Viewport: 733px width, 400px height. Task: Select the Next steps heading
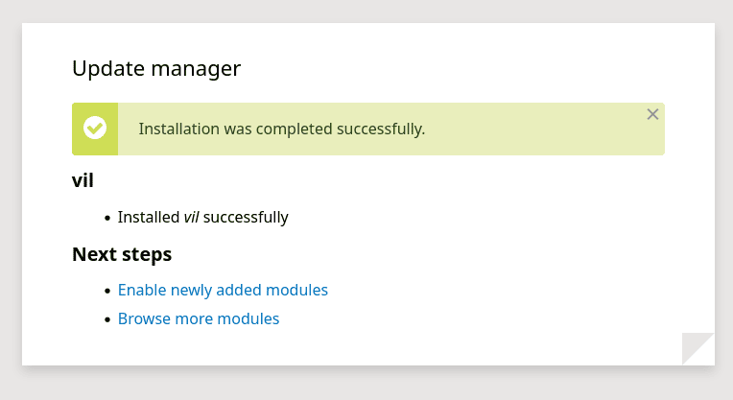pyautogui.click(x=122, y=254)
